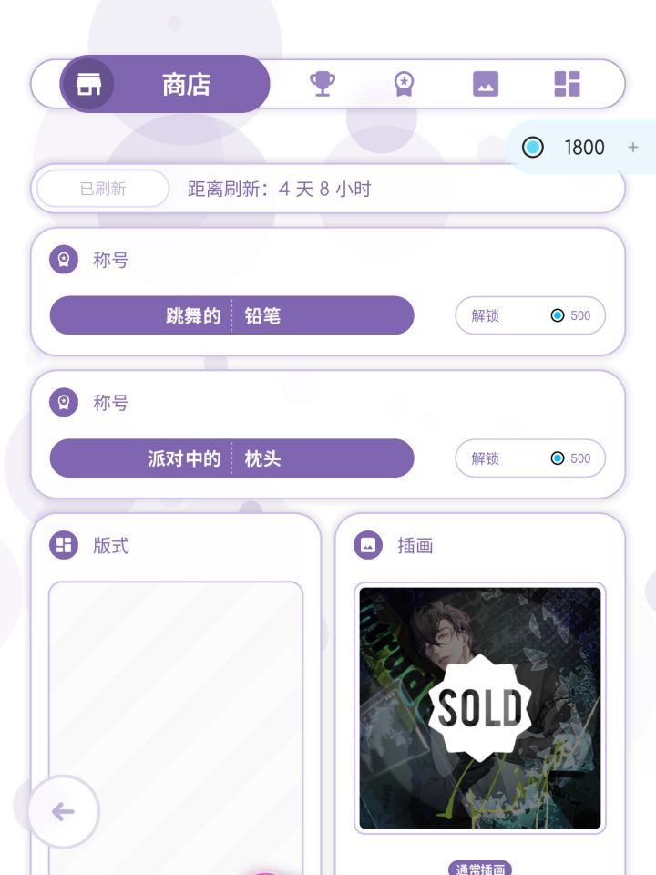The height and width of the screenshot is (875, 656).
Task: Tap the 版式 section grid icon
Action: (x=64, y=546)
